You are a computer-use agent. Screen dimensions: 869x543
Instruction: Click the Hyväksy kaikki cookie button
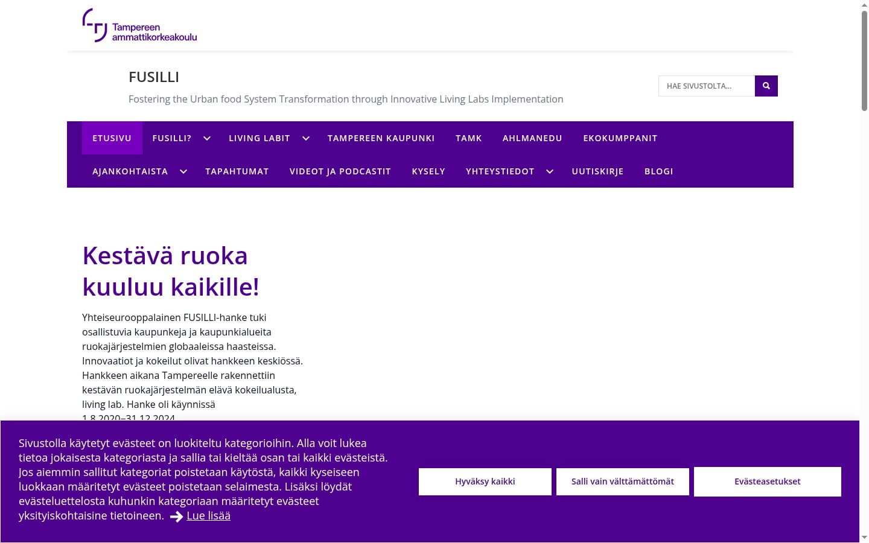tap(485, 481)
